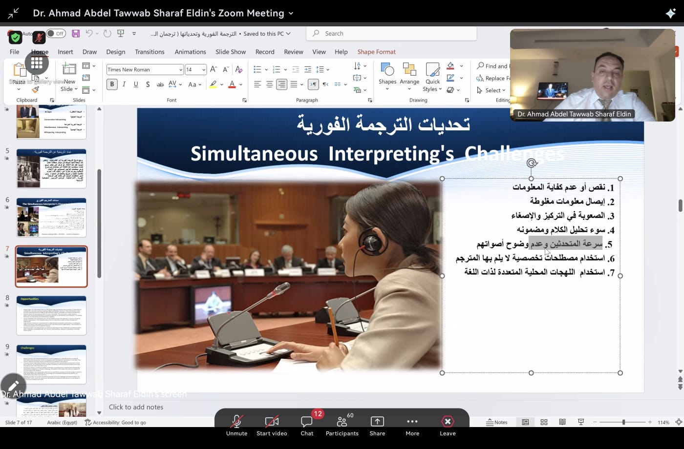Click the annotation pencil icon
Viewport: 684px width, 449px height.
[13, 386]
